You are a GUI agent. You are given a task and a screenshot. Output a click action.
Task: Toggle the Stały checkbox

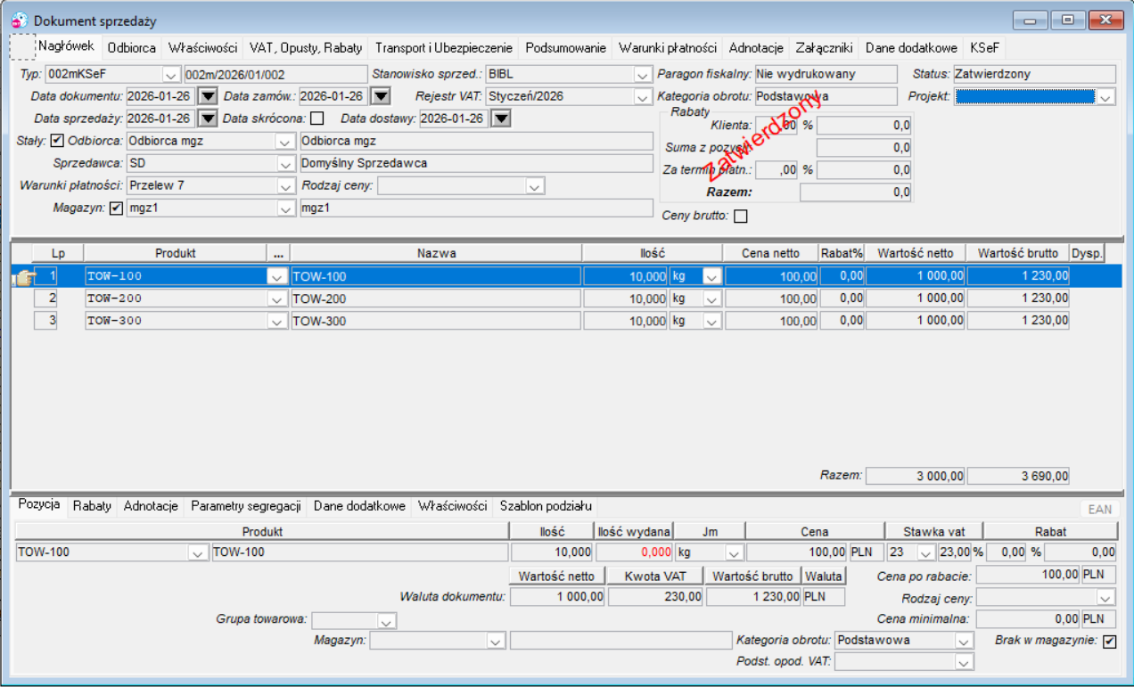(58, 141)
